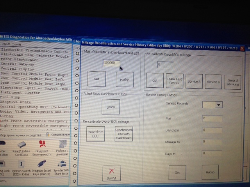
Task: Select Audio, Video, Navigation row
Action: 35,112
